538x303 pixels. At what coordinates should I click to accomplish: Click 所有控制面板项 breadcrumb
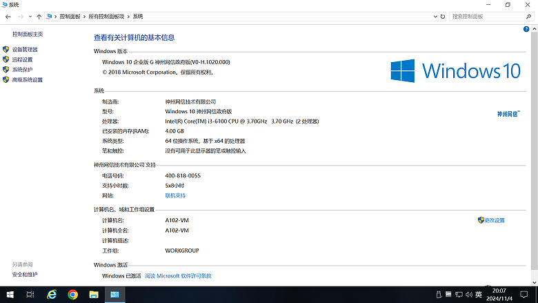pyautogui.click(x=106, y=17)
